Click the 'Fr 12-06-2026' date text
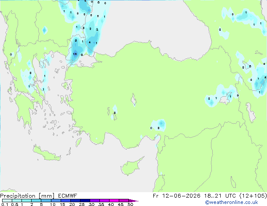267x206 pixels. click(176, 196)
